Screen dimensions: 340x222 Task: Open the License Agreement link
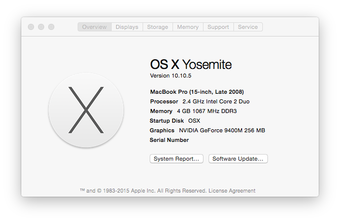click(x=232, y=191)
